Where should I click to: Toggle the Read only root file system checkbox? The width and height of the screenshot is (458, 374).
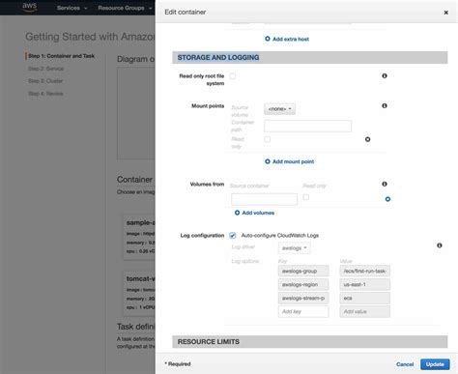click(x=233, y=76)
